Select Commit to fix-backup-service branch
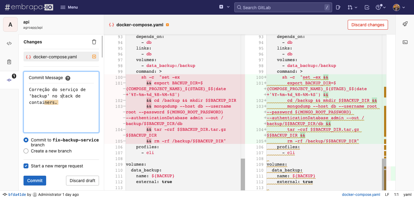414x198 pixels. tap(26, 140)
